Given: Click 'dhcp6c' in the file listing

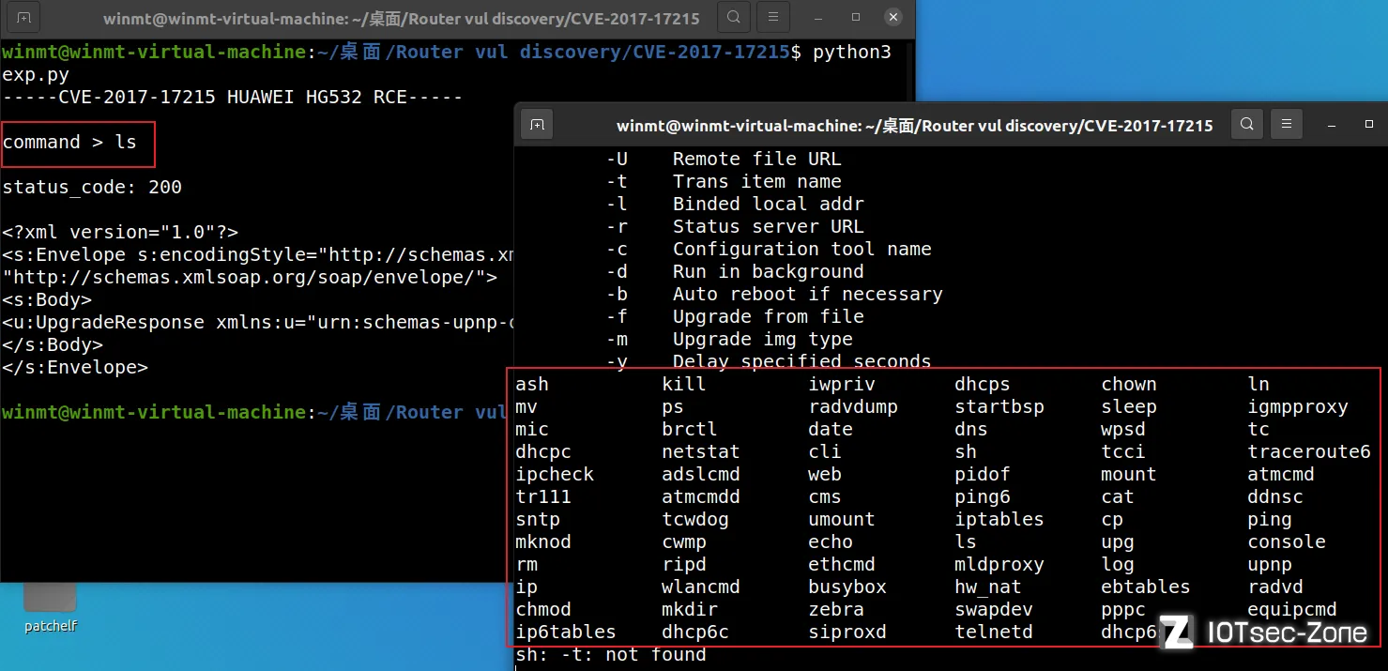Looking at the screenshot, I should [695, 633].
